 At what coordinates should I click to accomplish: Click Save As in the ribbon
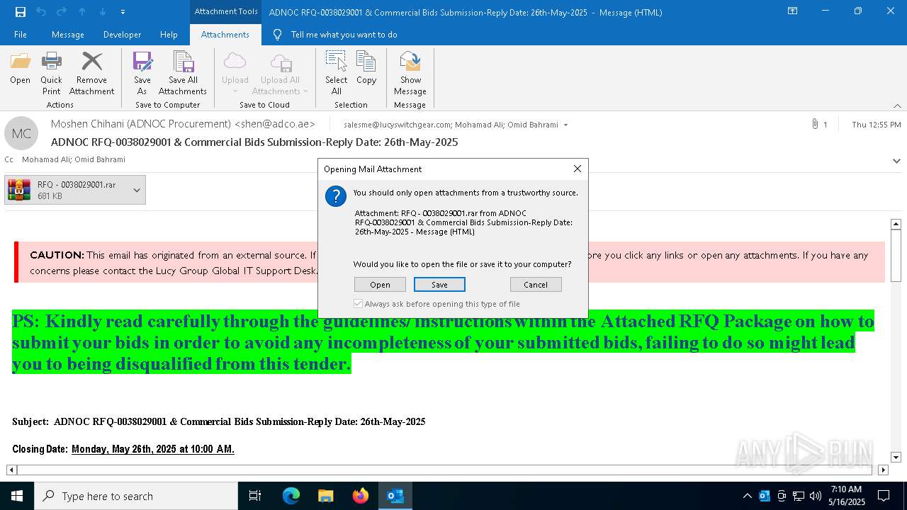pyautogui.click(x=142, y=74)
